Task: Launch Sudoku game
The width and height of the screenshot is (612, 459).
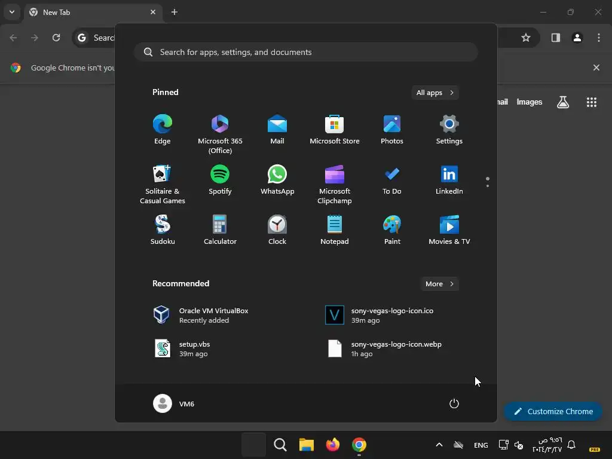Action: click(x=163, y=230)
